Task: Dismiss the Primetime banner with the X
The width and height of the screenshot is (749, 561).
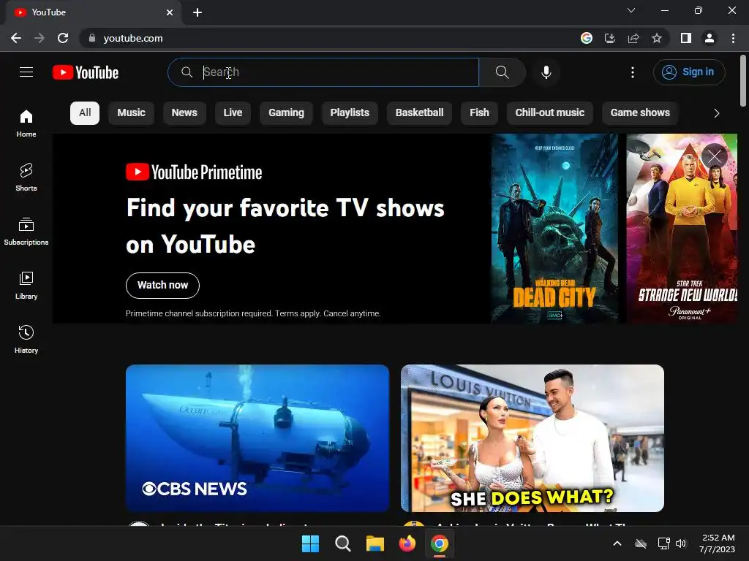Action: 714,156
